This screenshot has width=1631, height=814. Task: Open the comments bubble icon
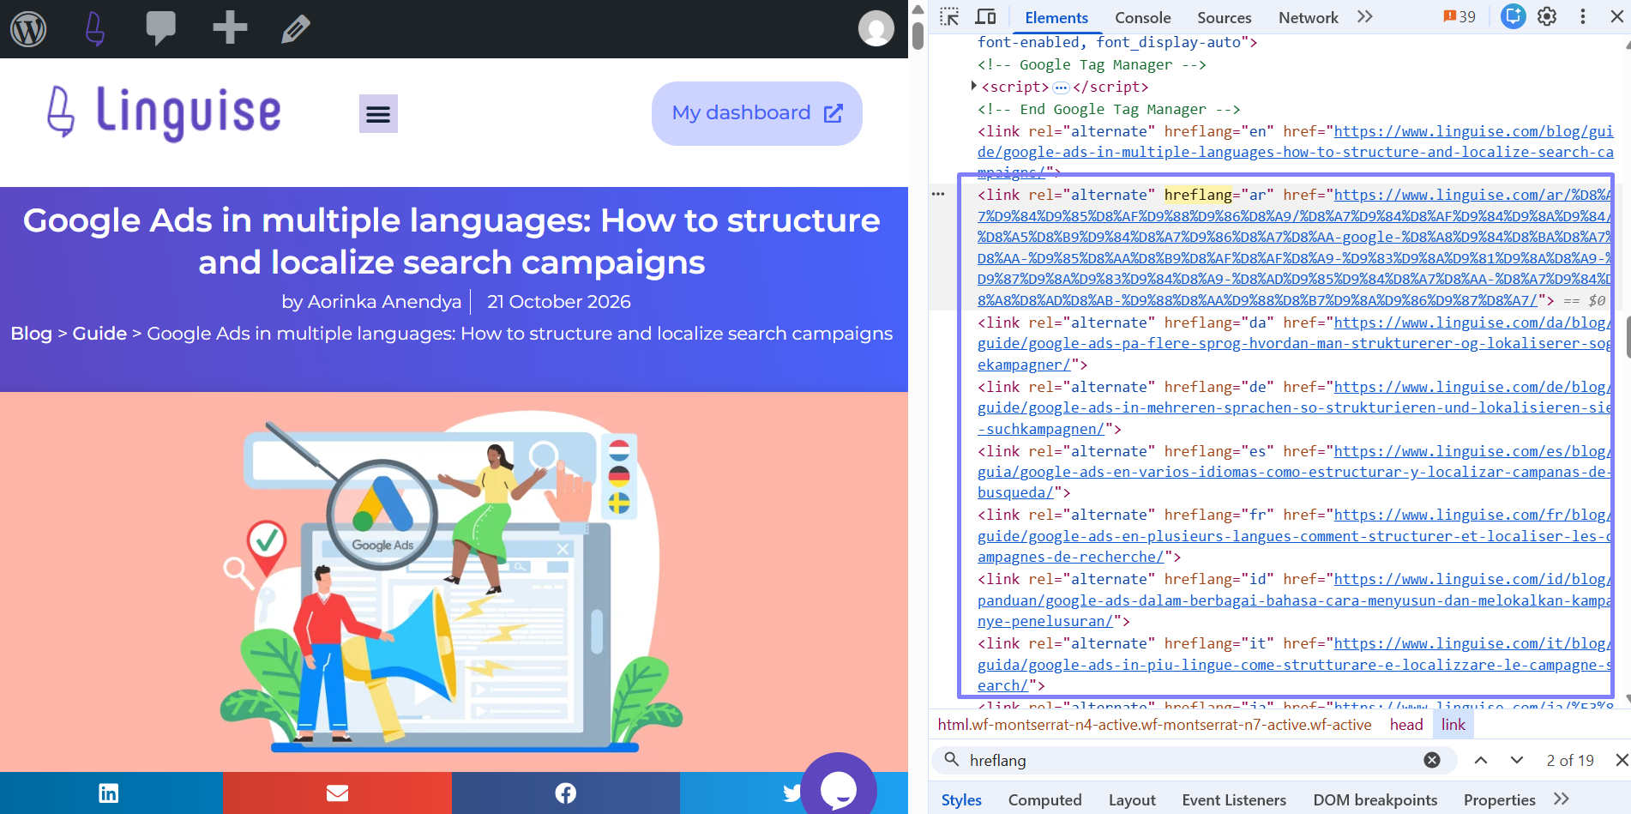click(160, 28)
